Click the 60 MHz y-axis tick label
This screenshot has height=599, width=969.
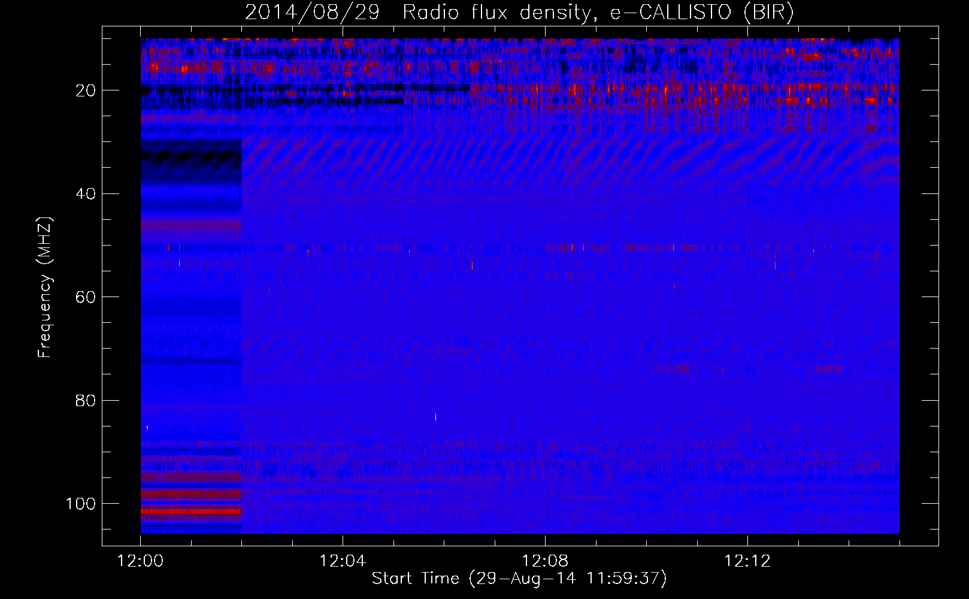[x=86, y=297]
